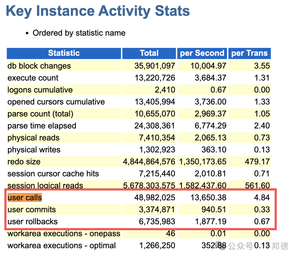Select 'session cursor cache hits' label
Image resolution: width=298 pixels, height=258 pixels.
pos(53,174)
